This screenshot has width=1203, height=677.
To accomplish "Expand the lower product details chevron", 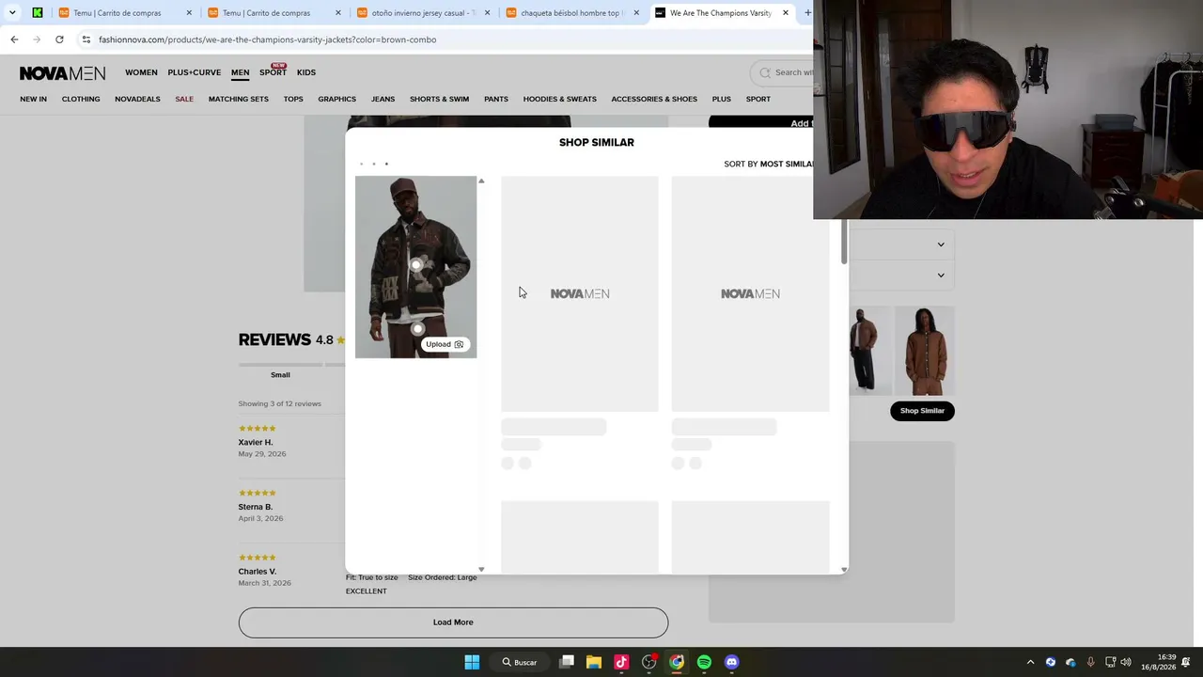I will pos(941,276).
